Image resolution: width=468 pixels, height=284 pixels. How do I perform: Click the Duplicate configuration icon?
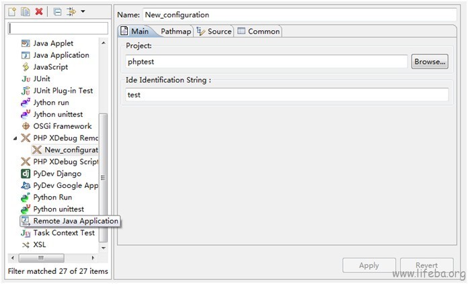tap(25, 11)
